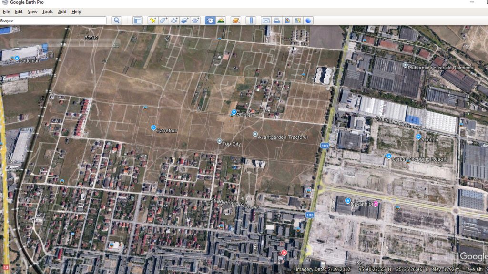The image size is (488, 274).
Task: Select the Add Polygon tool
Action: coord(163,20)
